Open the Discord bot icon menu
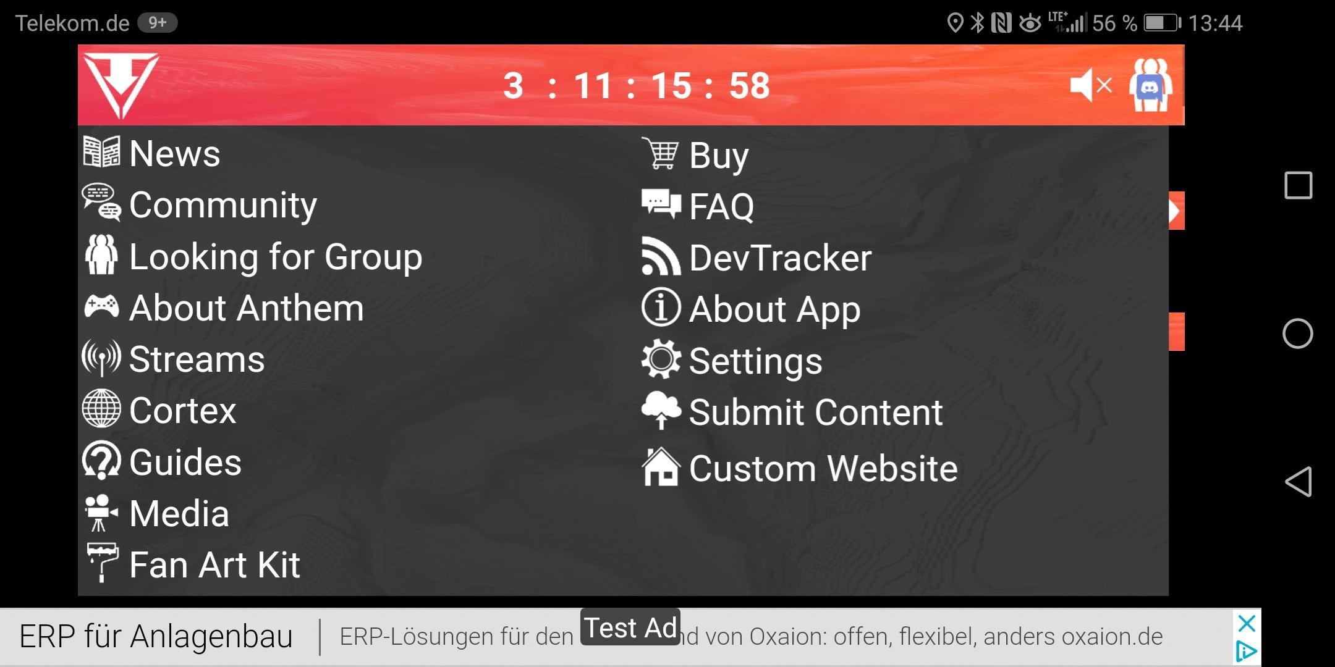1335x667 pixels. tap(1155, 83)
